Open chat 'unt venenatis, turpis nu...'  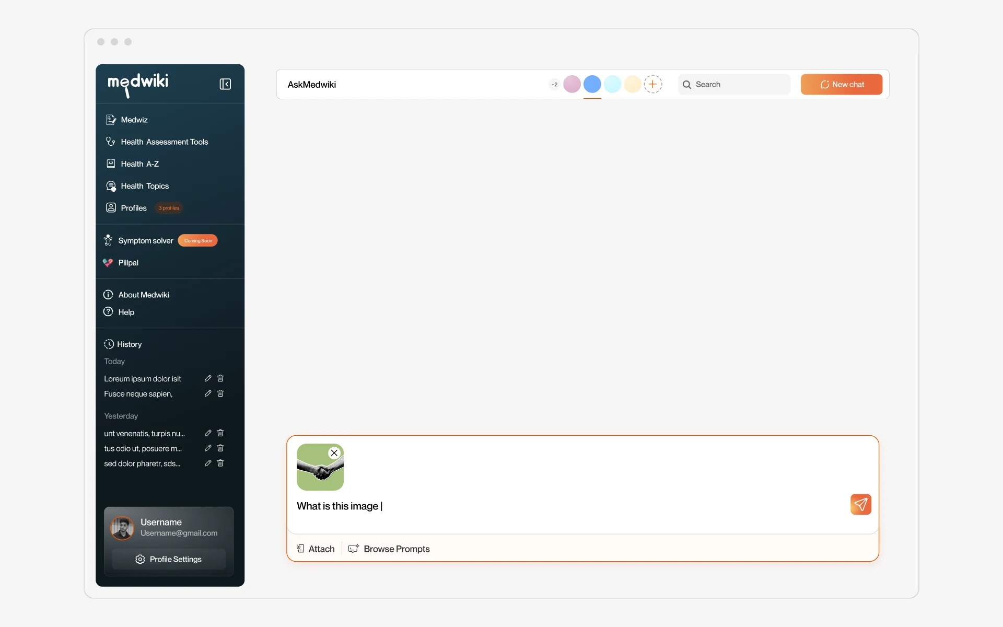point(145,434)
